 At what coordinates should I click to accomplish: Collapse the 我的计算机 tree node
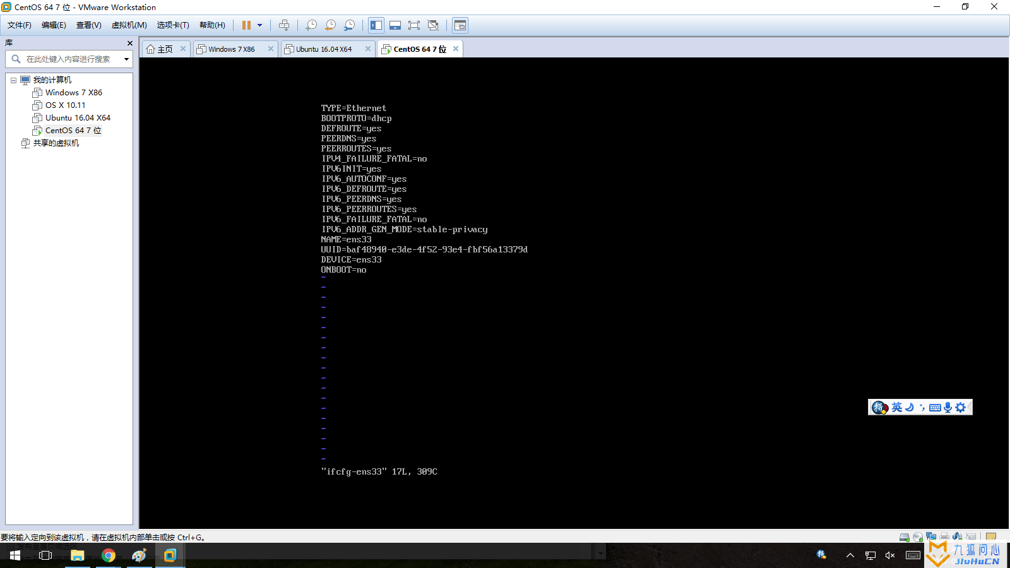click(13, 80)
